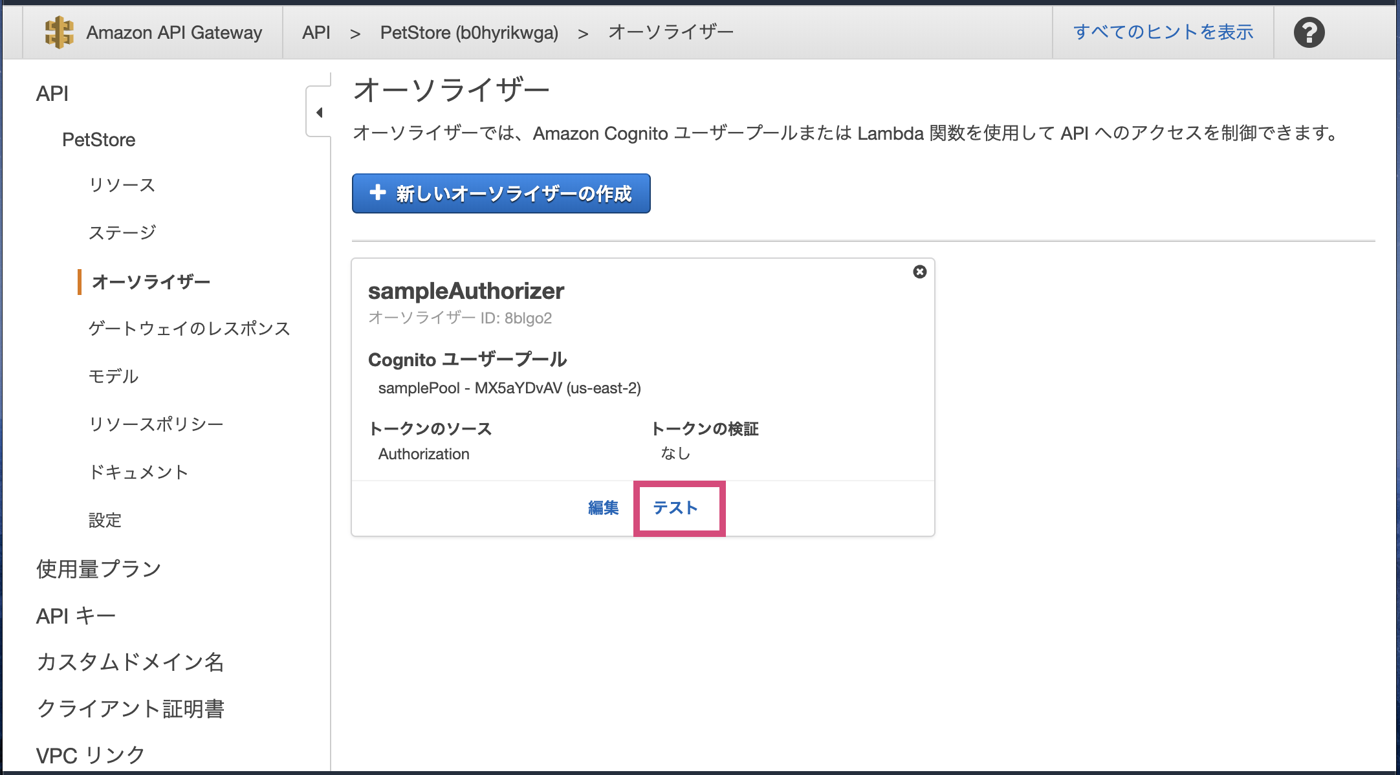Show all hints via すべてのヒントを表示
Viewport: 1400px width, 775px height.
[1163, 32]
